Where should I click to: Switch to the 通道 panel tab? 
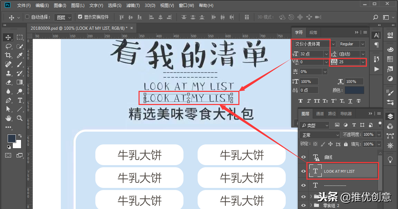point(320,114)
